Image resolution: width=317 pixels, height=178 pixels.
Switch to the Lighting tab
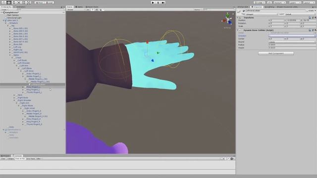(x=269, y=7)
